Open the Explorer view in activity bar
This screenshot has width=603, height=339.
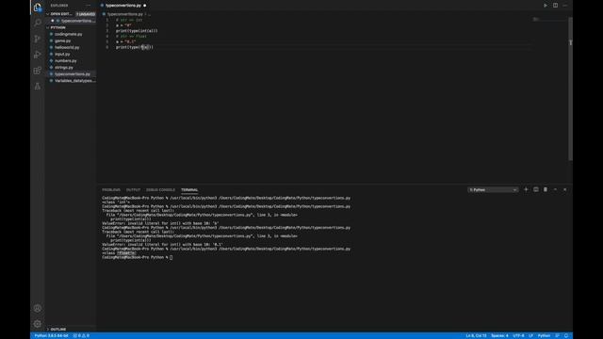point(38,8)
